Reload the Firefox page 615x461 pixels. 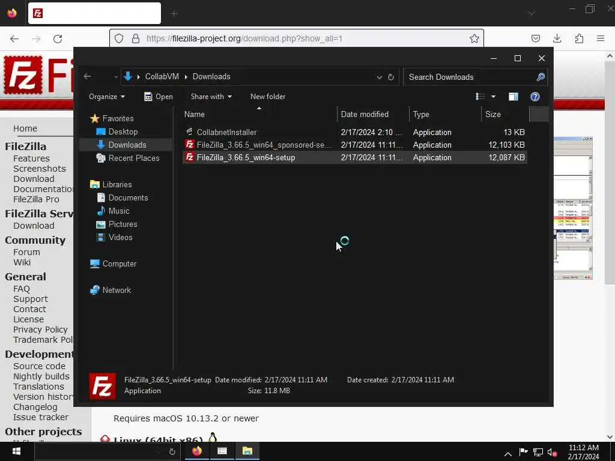pos(58,38)
